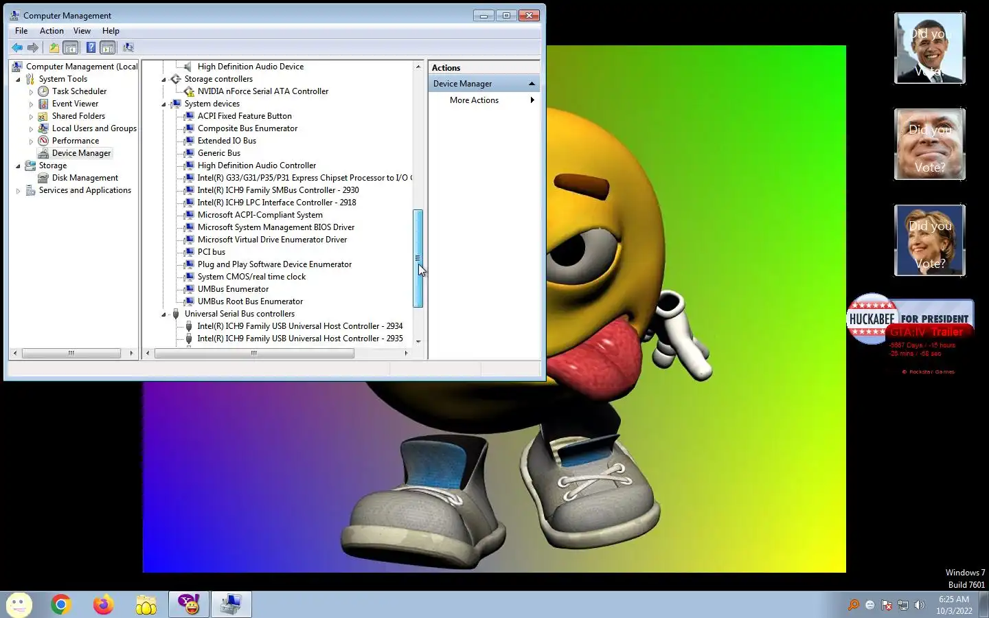Expand Local Users and Groups node
The width and height of the screenshot is (989, 618).
pyautogui.click(x=31, y=129)
